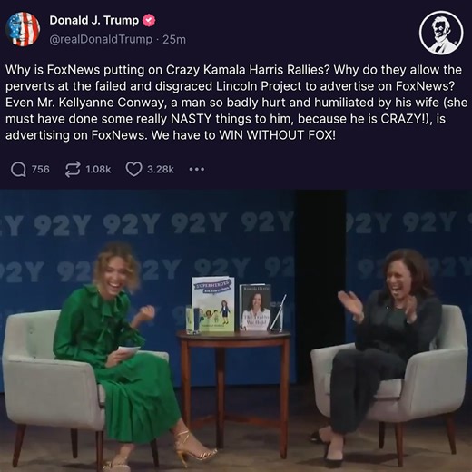Click the post body text

tap(236, 103)
